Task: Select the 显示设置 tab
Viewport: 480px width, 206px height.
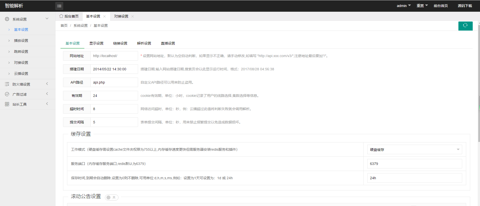Action: 96,43
